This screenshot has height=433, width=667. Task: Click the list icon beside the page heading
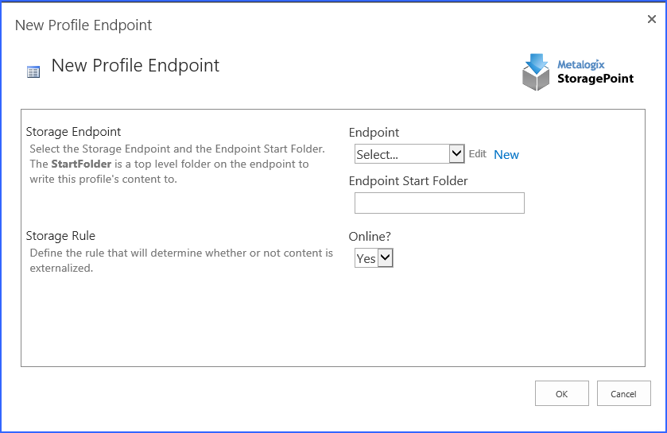point(33,72)
